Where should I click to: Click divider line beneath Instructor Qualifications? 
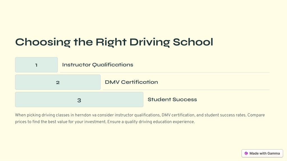pos(165,72)
